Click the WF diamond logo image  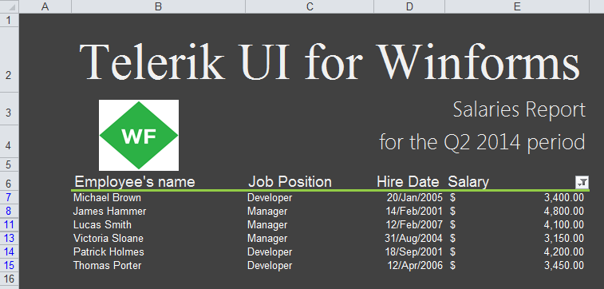click(139, 135)
